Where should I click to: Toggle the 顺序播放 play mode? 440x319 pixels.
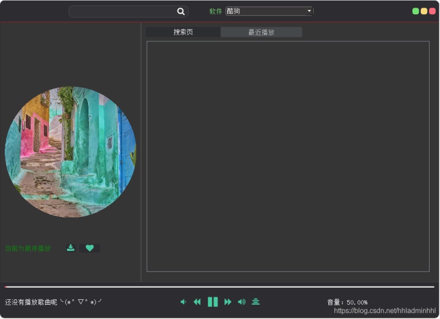(x=27, y=248)
